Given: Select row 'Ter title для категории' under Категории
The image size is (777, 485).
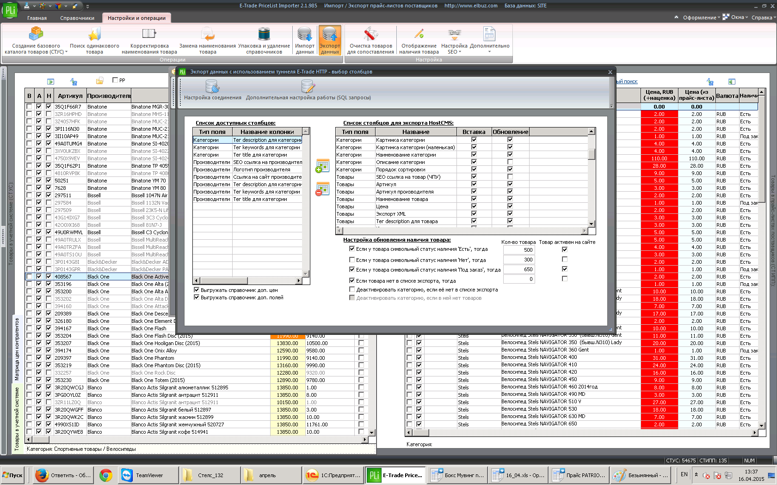Looking at the screenshot, I should click(x=247, y=155).
